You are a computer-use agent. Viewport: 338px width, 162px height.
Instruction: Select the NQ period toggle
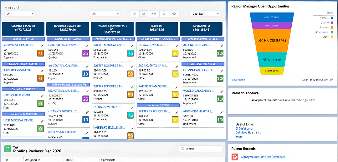tap(173, 13)
